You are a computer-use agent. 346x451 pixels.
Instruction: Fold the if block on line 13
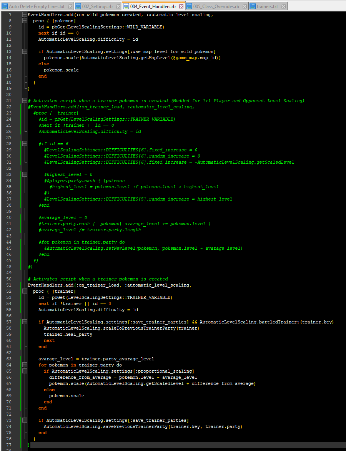[x=25, y=51]
